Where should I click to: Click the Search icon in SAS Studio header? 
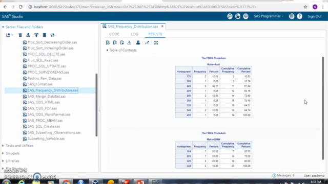(230, 16)
